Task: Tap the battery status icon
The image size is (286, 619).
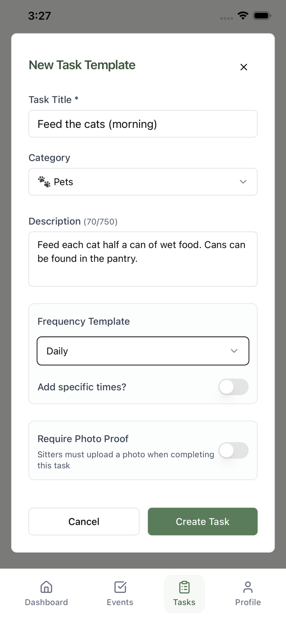Action: [262, 16]
